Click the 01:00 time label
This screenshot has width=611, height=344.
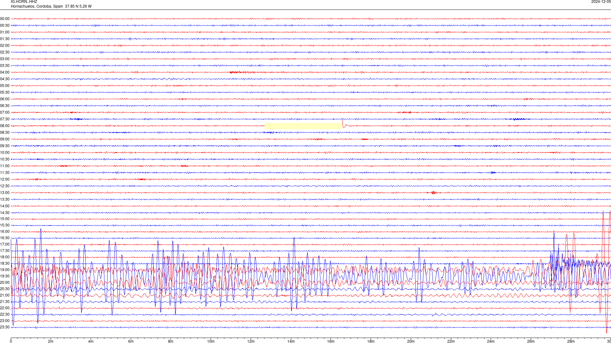pos(5,32)
